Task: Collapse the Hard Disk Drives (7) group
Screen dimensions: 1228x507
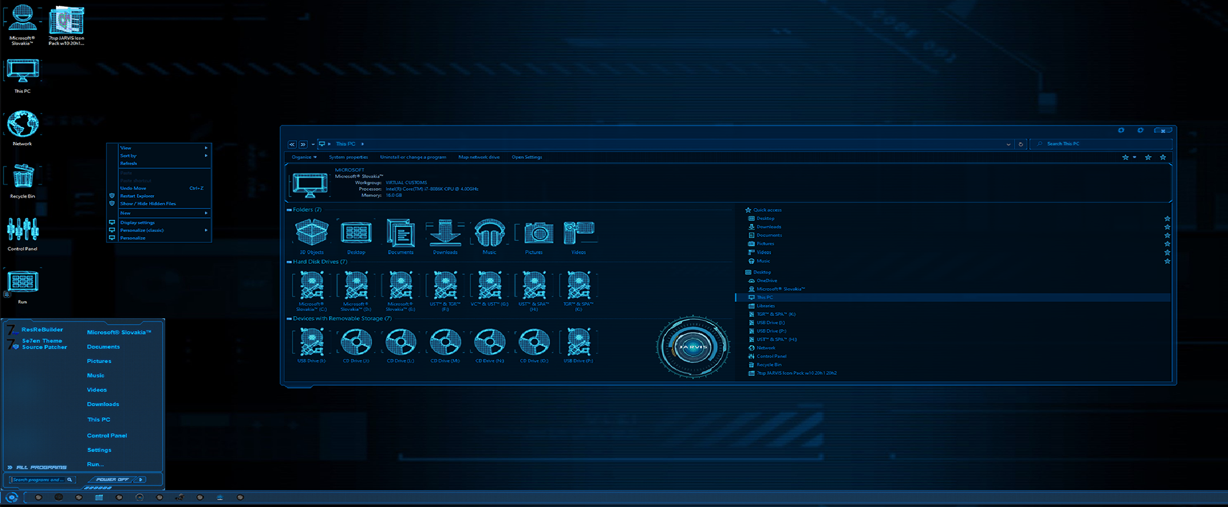Action: (x=289, y=262)
